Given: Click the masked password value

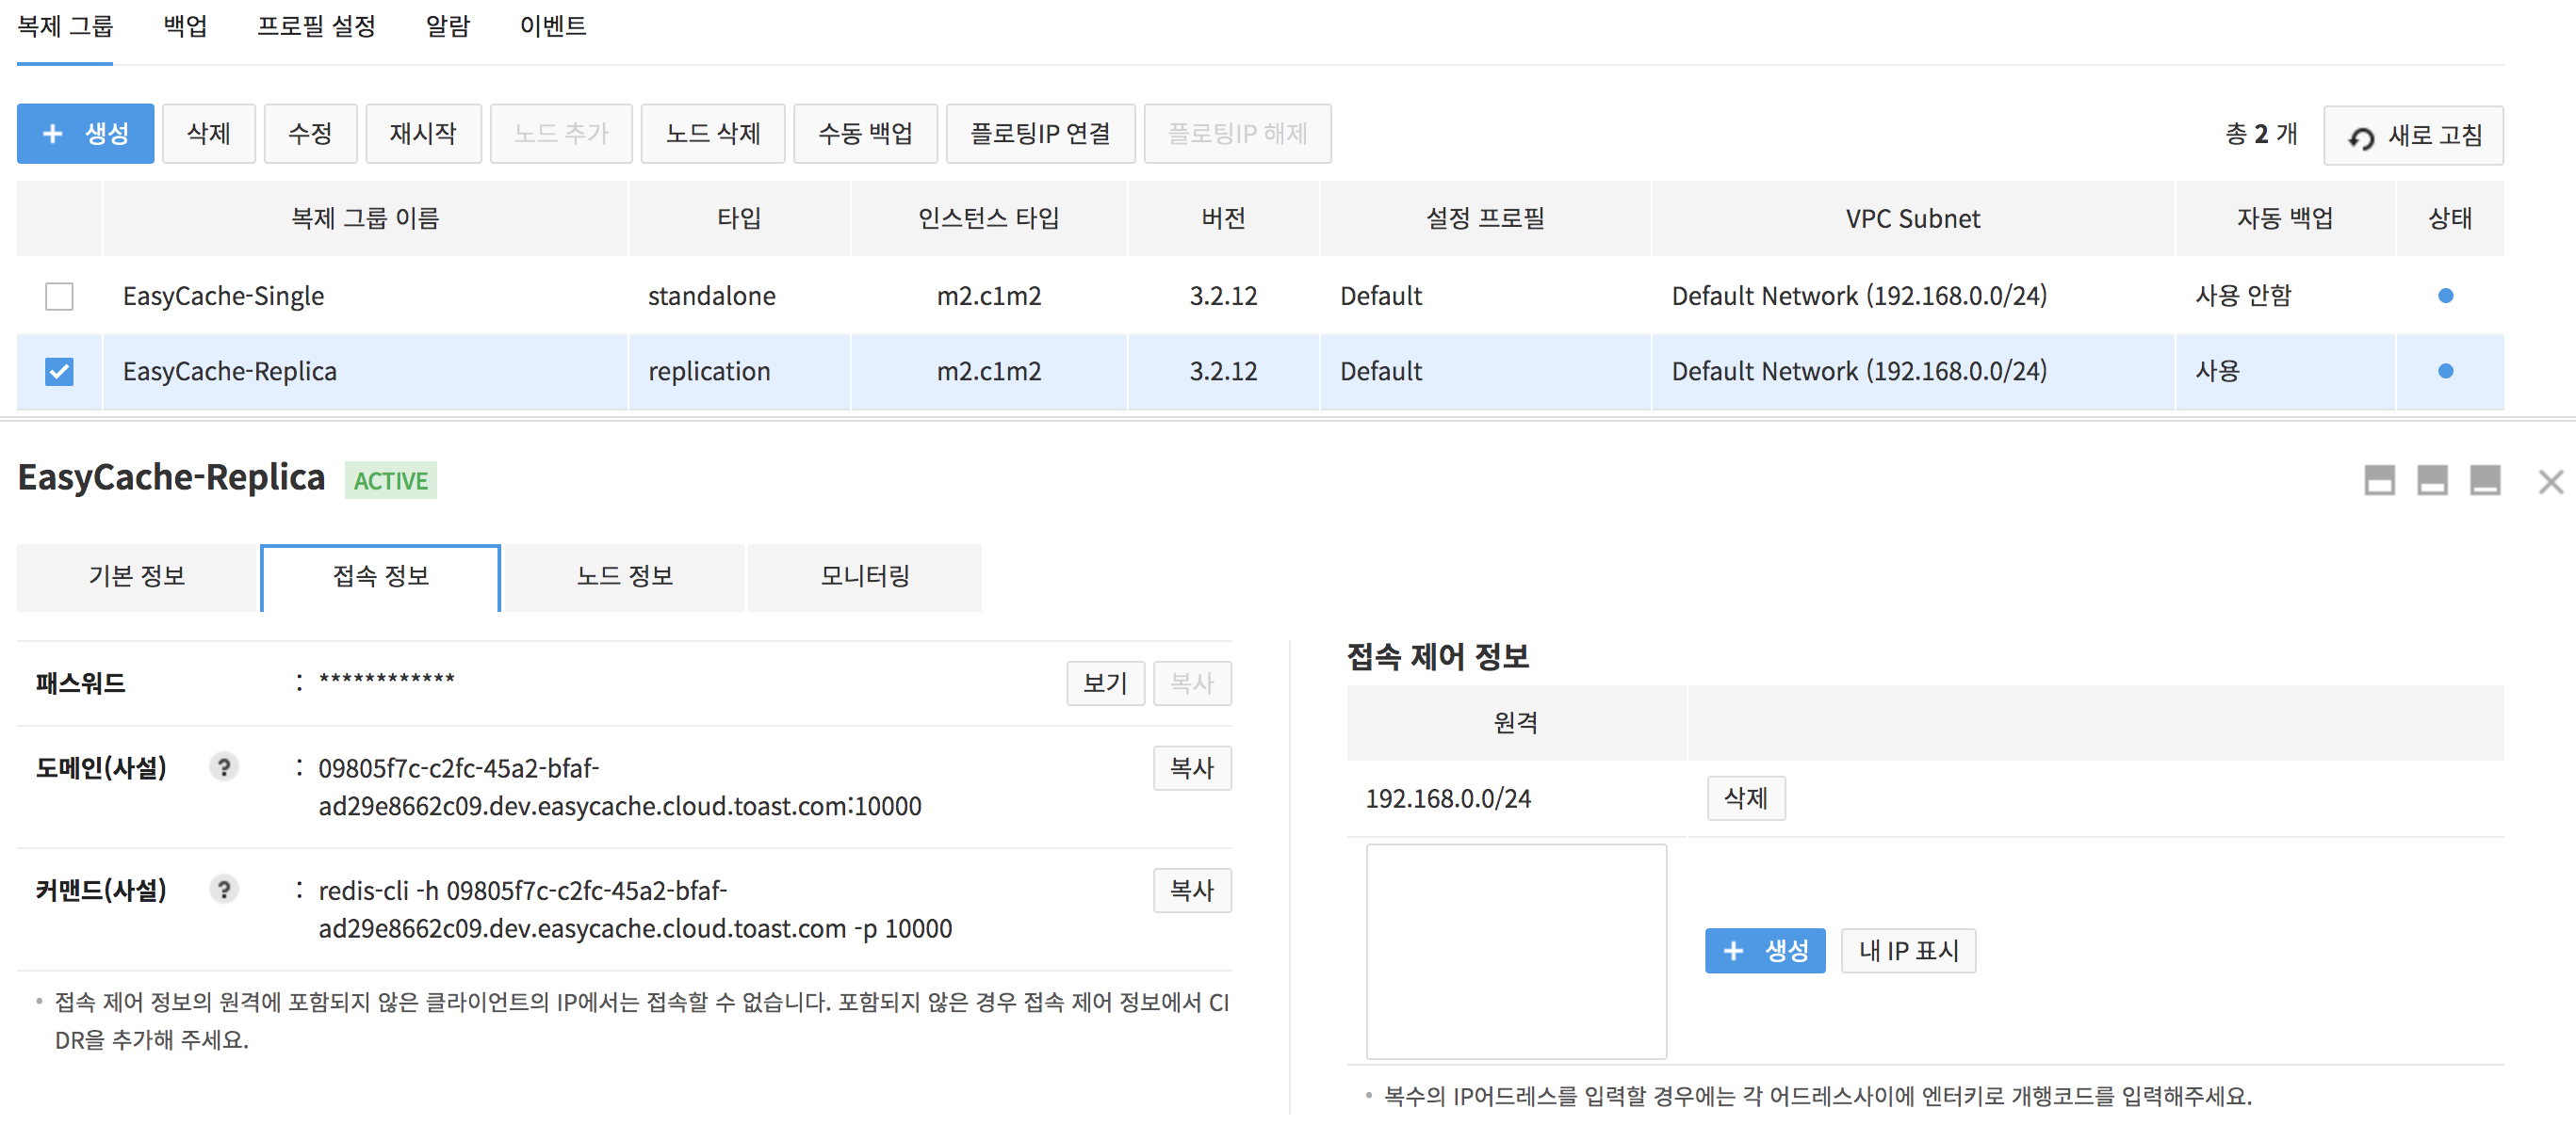Looking at the screenshot, I should tap(386, 681).
